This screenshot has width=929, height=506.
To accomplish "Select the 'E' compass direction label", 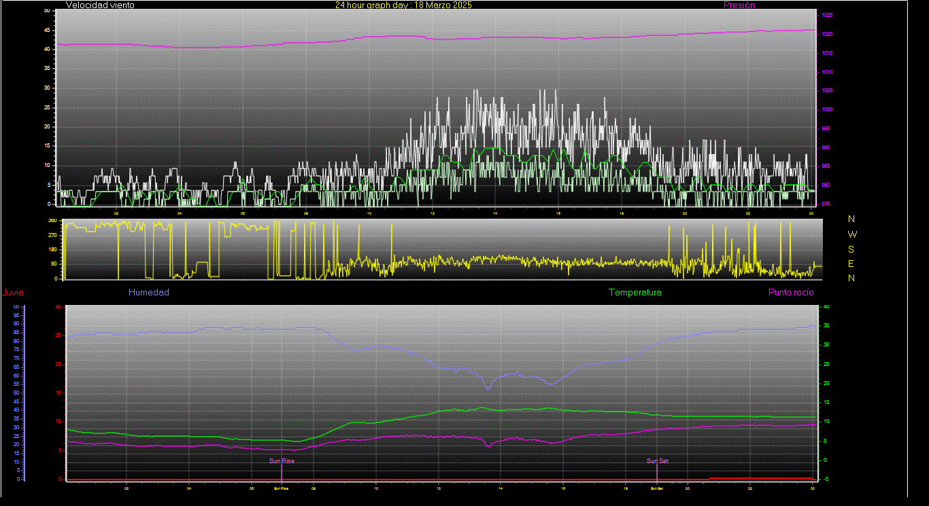I will point(851,264).
